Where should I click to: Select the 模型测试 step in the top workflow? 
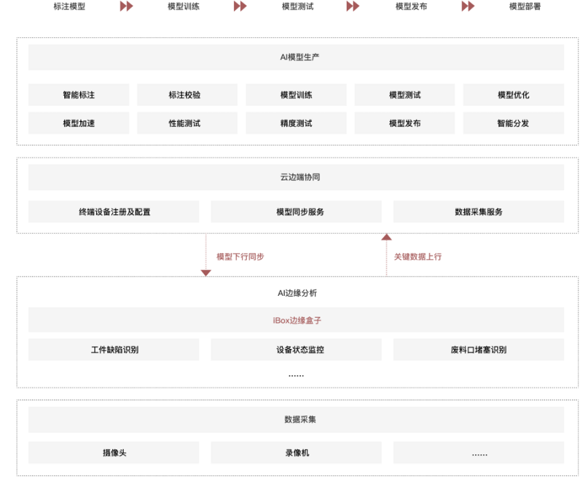pos(297,6)
